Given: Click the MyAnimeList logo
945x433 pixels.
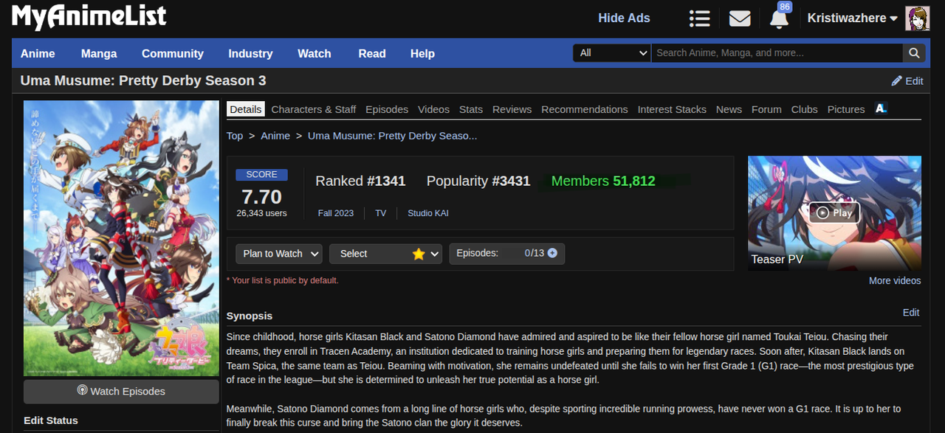Looking at the screenshot, I should [x=89, y=17].
